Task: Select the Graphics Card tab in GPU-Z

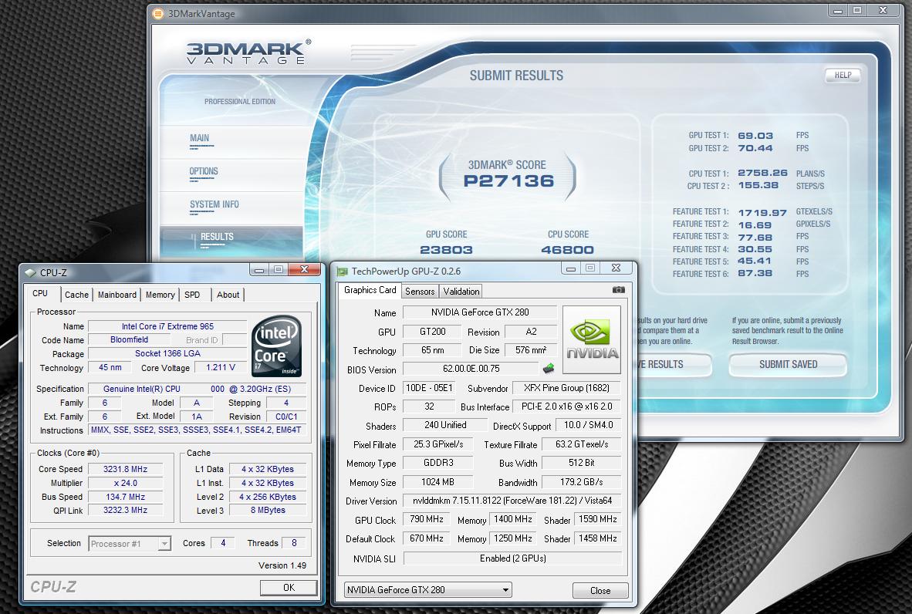Action: coord(370,290)
